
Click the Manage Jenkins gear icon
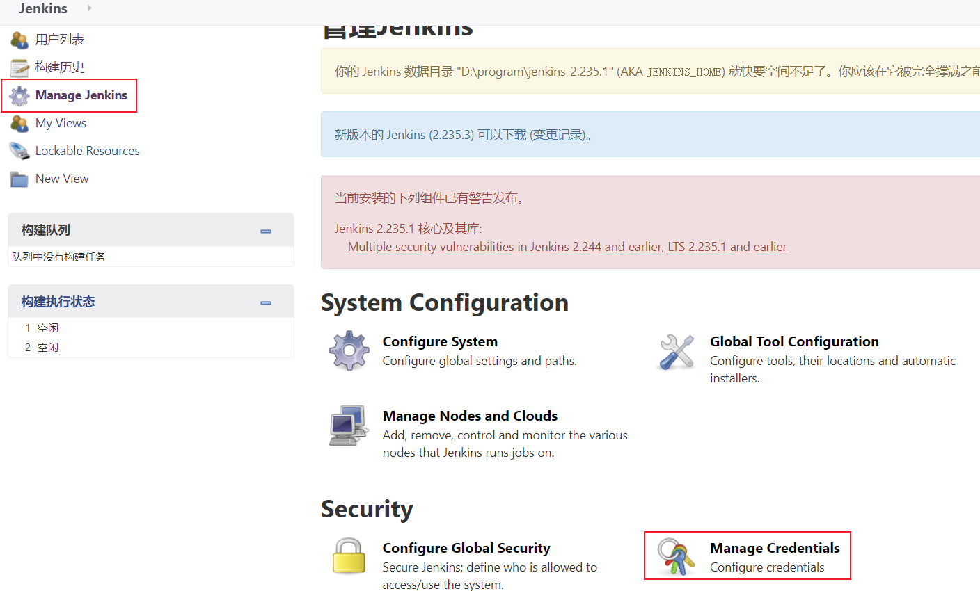tap(19, 95)
